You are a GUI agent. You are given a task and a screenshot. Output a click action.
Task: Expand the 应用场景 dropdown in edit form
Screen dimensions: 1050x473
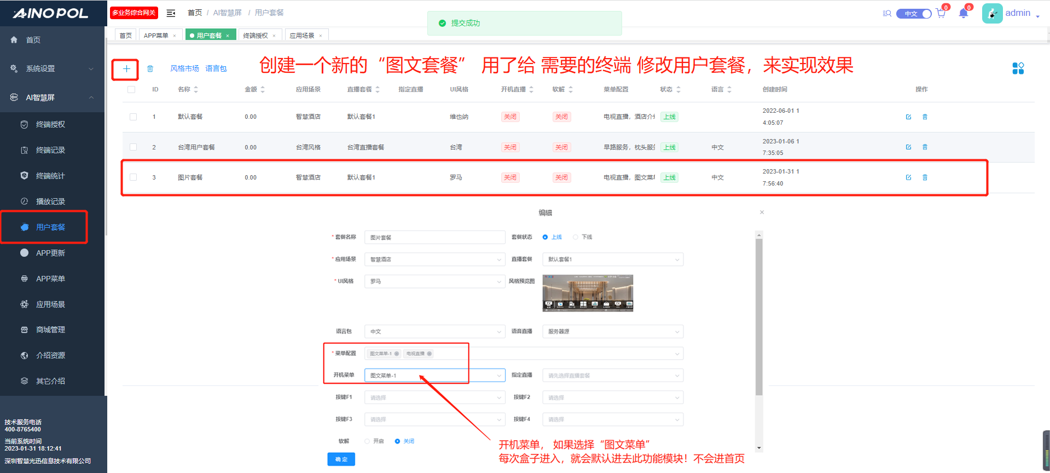click(x=434, y=259)
